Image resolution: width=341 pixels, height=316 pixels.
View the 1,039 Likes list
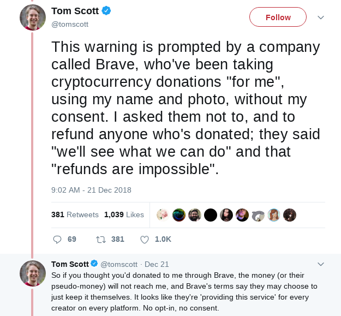tap(124, 215)
